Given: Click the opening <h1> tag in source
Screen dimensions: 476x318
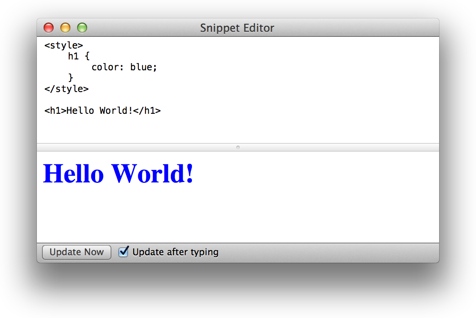Looking at the screenshot, I should (55, 111).
